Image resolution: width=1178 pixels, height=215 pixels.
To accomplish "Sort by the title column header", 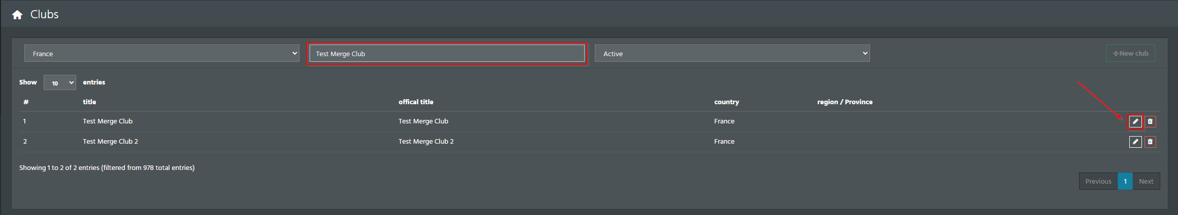I will (x=89, y=102).
